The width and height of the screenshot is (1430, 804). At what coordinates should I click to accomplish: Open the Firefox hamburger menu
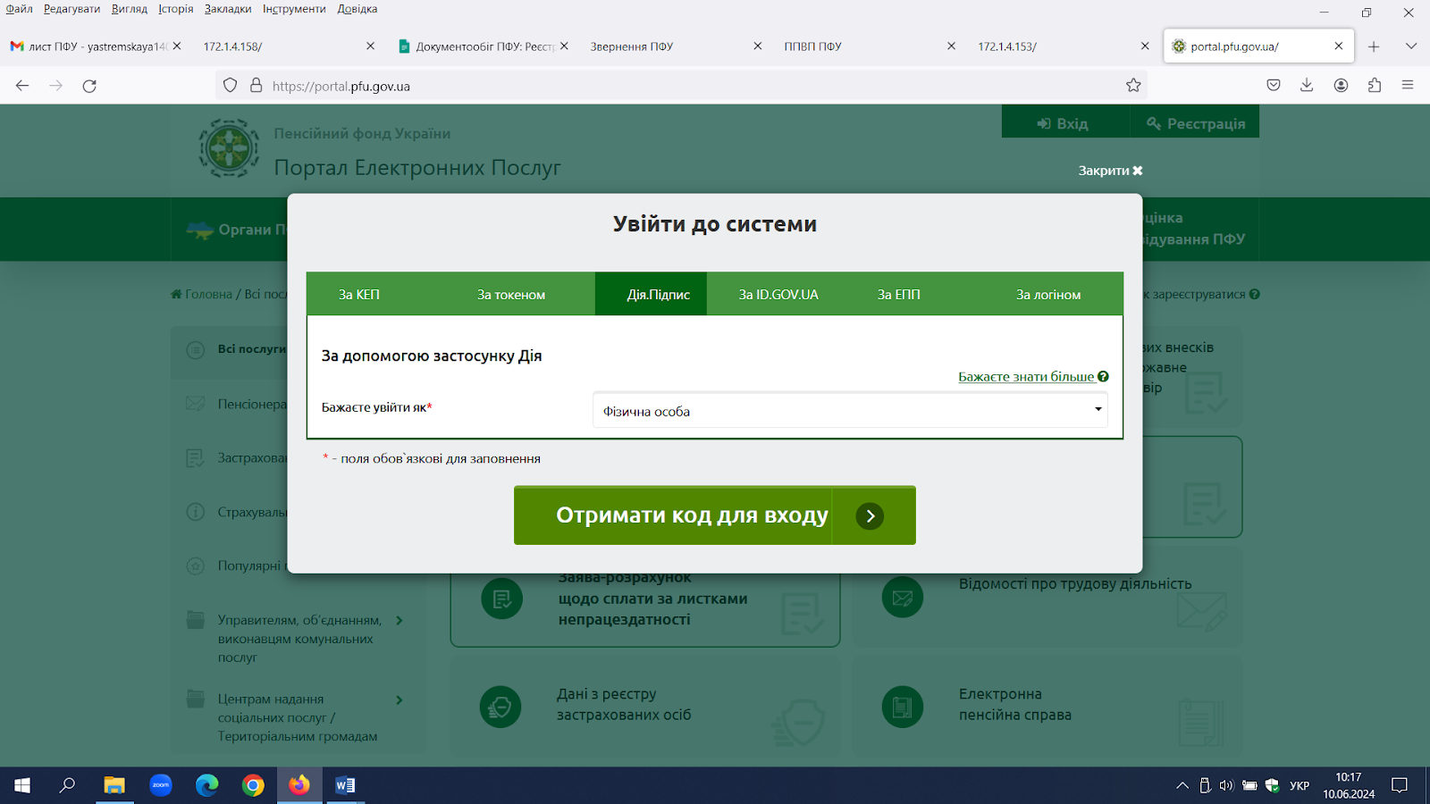pos(1408,86)
